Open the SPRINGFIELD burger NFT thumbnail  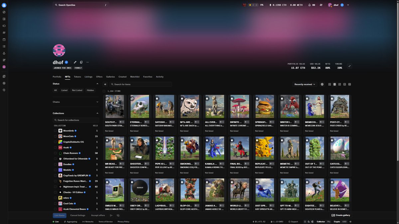point(264,107)
